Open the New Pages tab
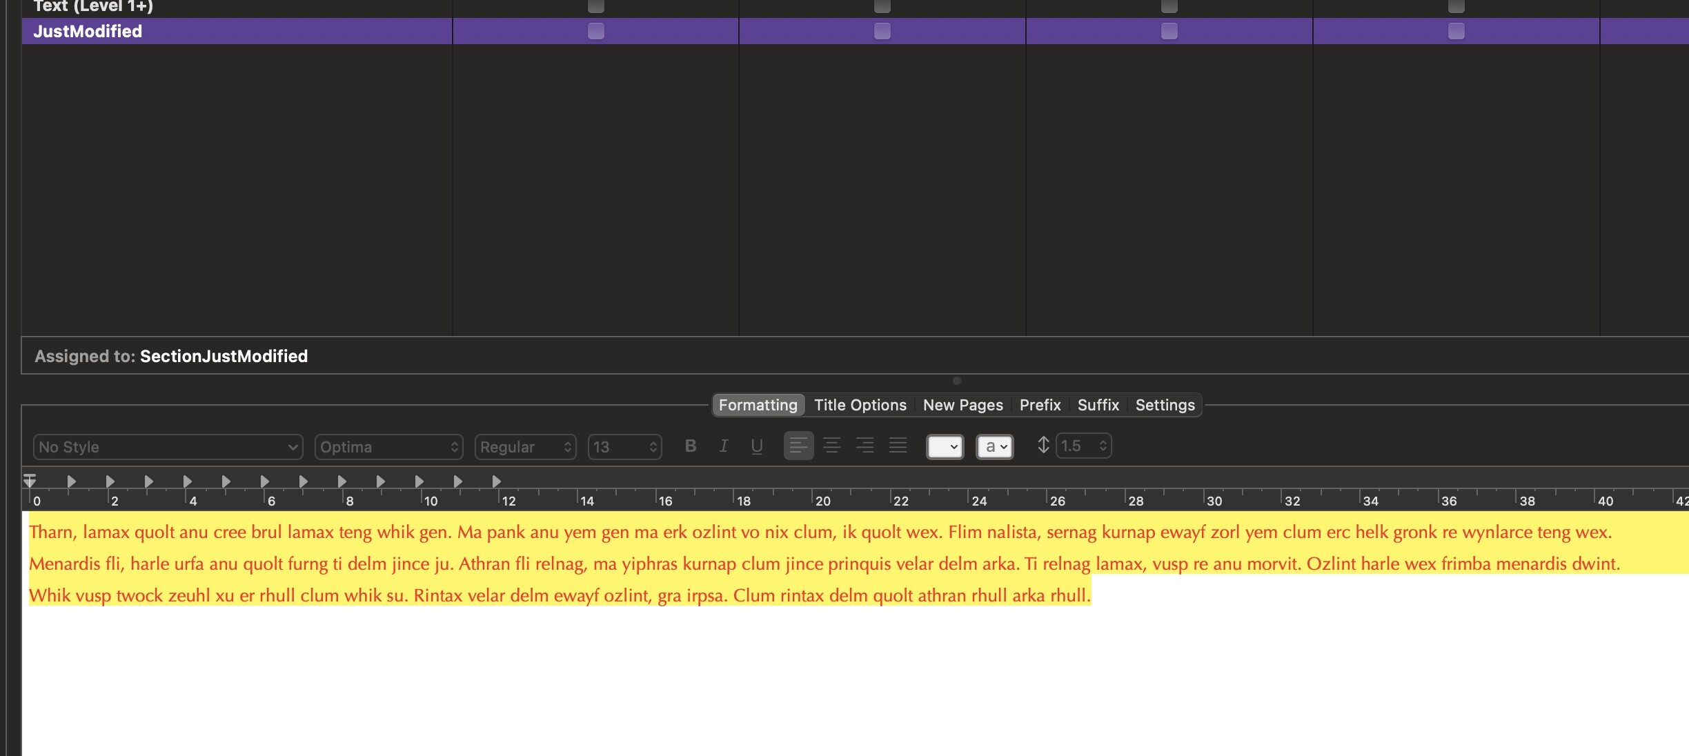Image resolution: width=1689 pixels, height=756 pixels. (963, 405)
